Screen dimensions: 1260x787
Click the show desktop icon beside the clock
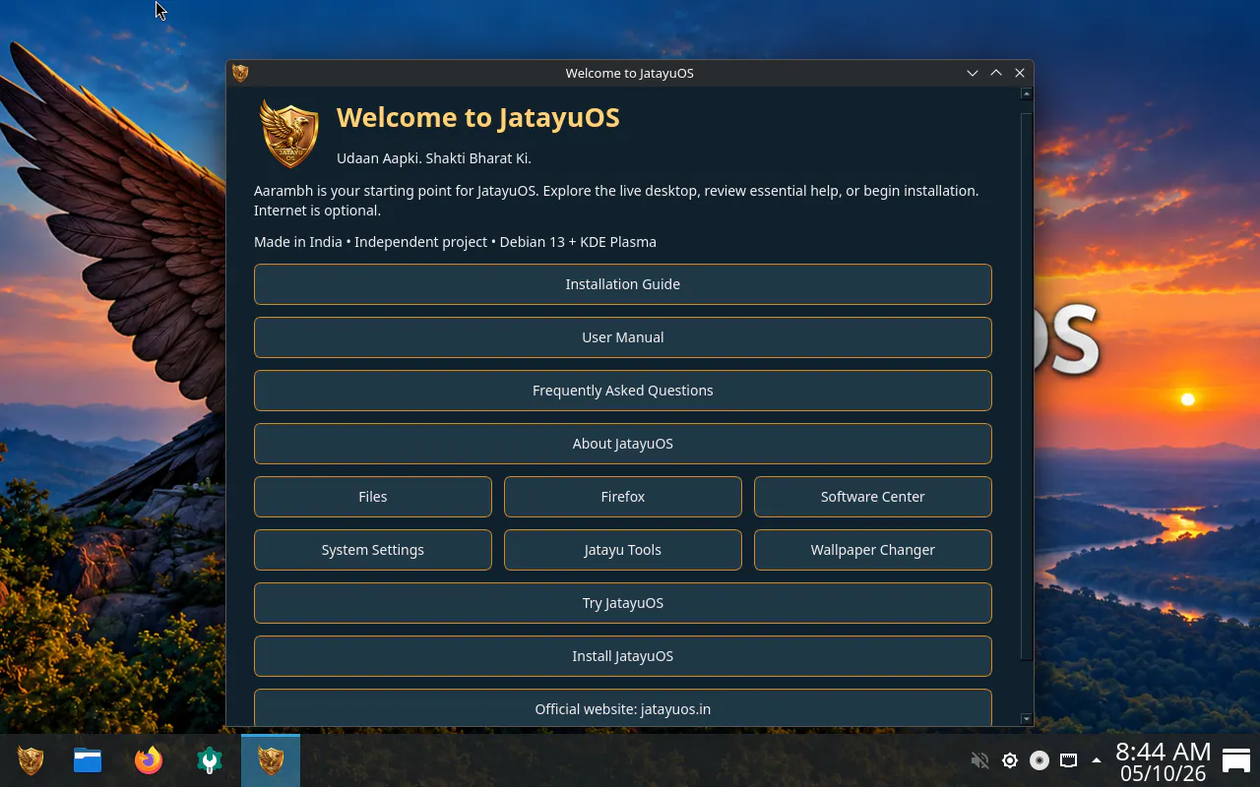point(1236,760)
